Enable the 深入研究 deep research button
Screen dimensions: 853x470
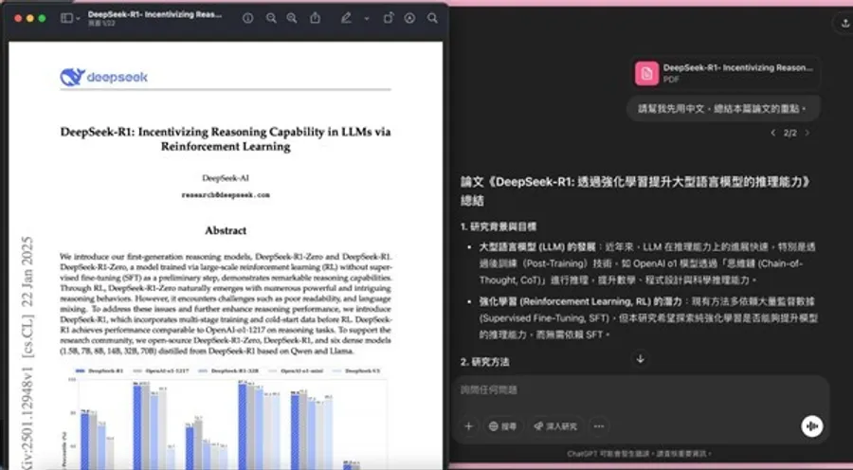tap(554, 426)
